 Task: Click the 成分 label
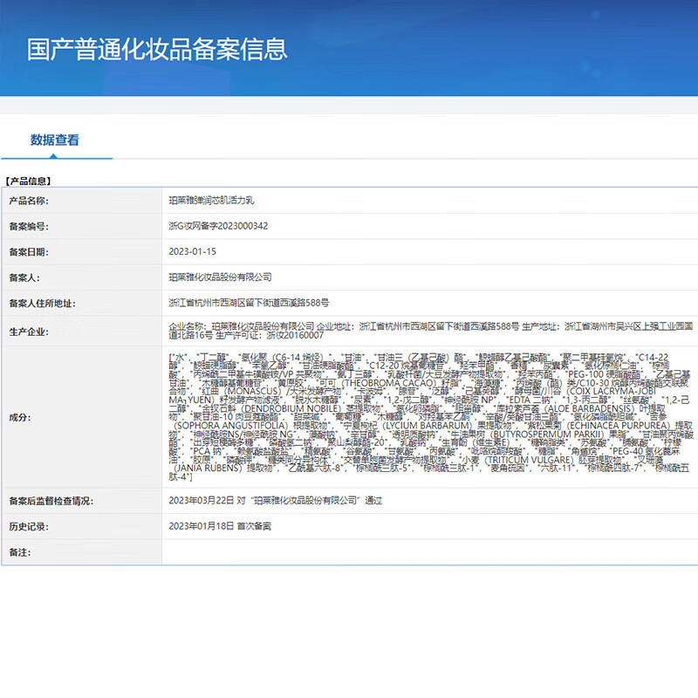tap(20, 418)
